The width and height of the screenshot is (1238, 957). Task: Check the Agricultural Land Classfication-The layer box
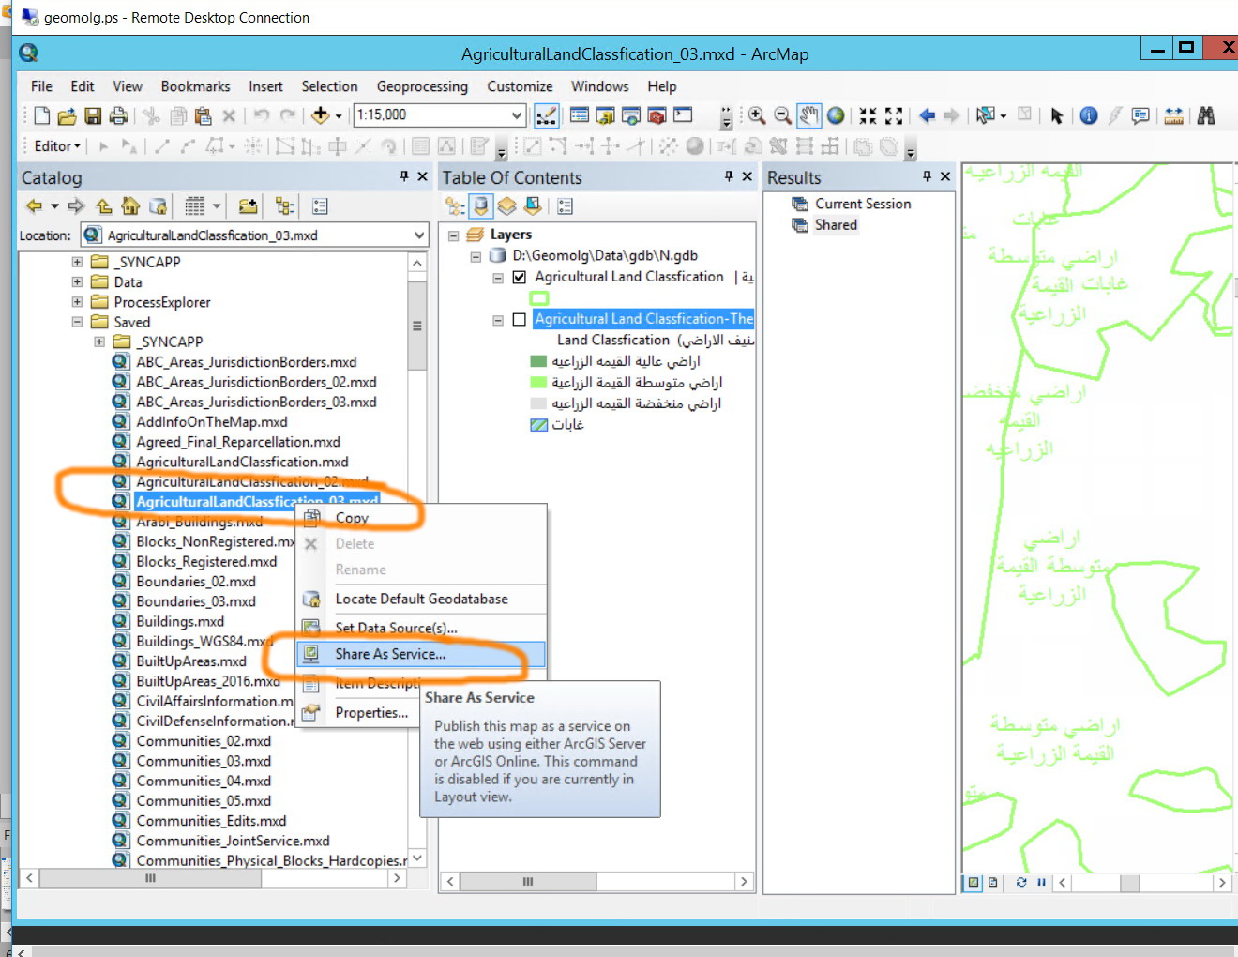tap(520, 319)
